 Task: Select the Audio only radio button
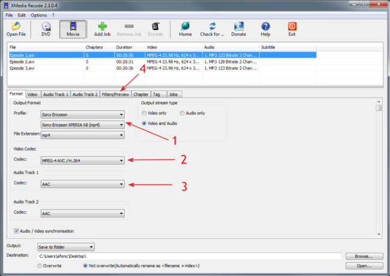(182, 113)
